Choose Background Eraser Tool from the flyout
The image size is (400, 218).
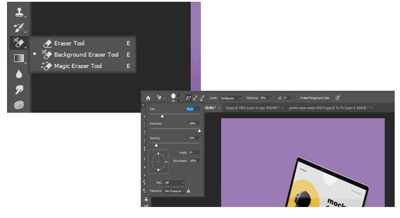click(83, 55)
